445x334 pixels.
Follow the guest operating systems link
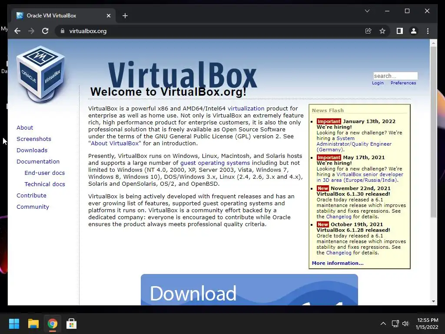tap(215, 163)
